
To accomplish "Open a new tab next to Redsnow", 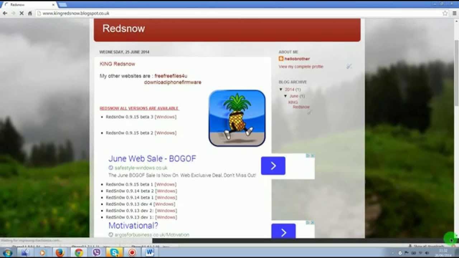I will point(62,5).
